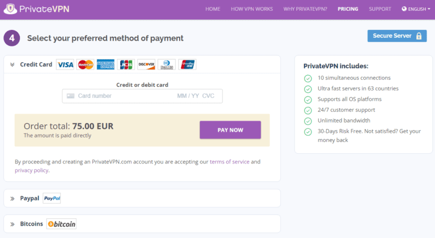Open the terms of service link
The width and height of the screenshot is (435, 238).
click(x=229, y=162)
